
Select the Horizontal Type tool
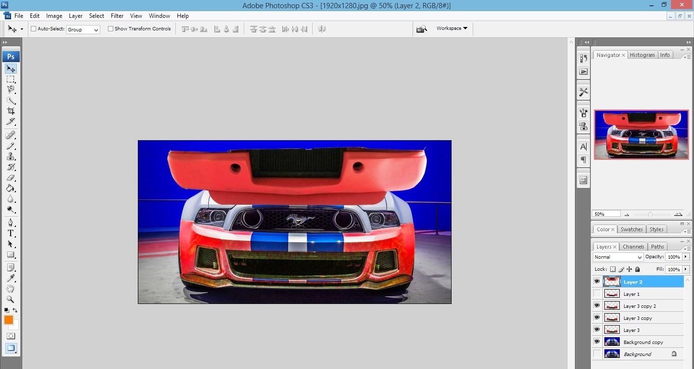coord(11,234)
